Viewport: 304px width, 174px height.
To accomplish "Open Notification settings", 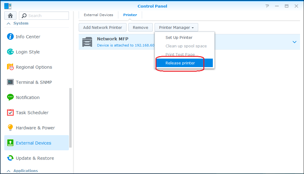I will tap(37, 97).
